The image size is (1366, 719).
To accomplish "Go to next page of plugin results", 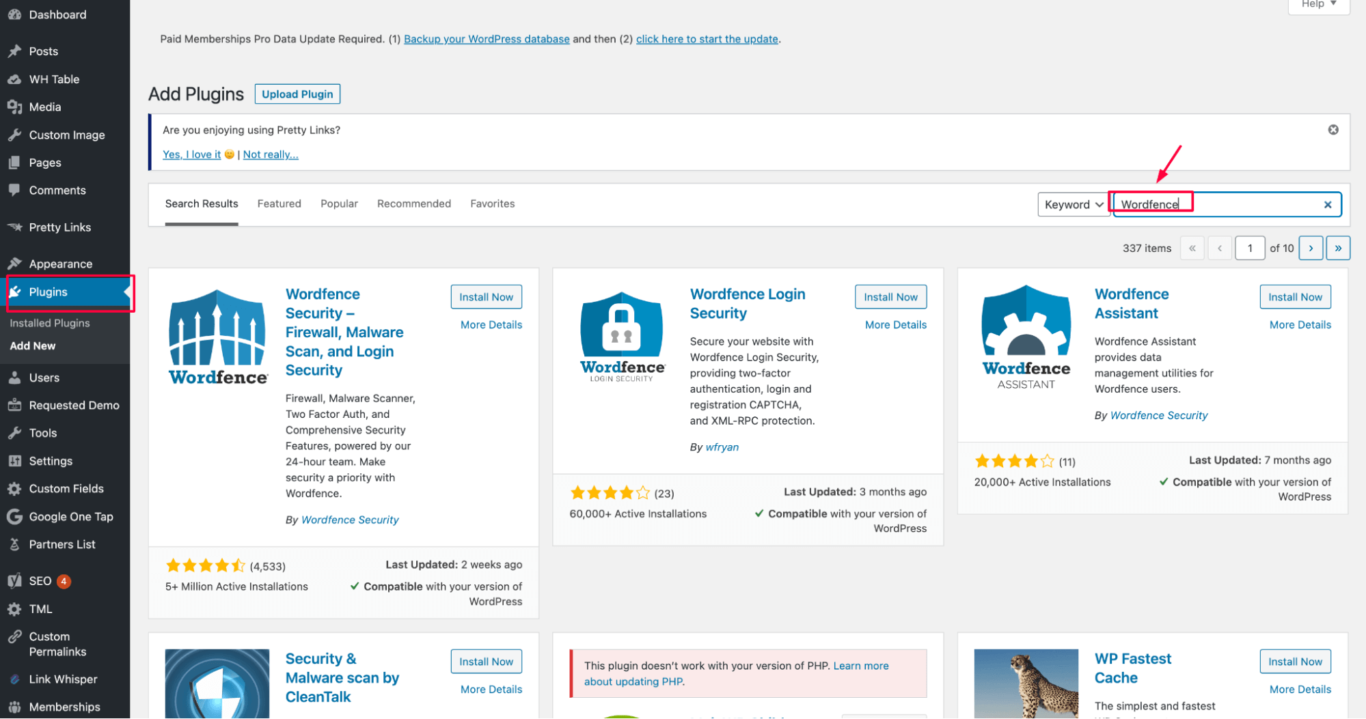I will click(x=1310, y=248).
